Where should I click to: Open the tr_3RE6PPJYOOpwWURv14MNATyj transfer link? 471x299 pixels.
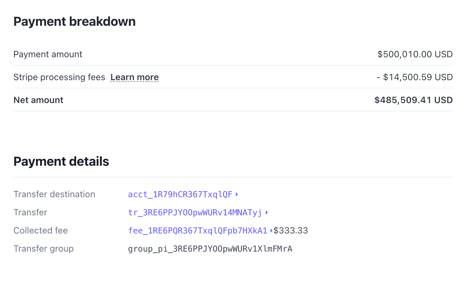point(195,212)
